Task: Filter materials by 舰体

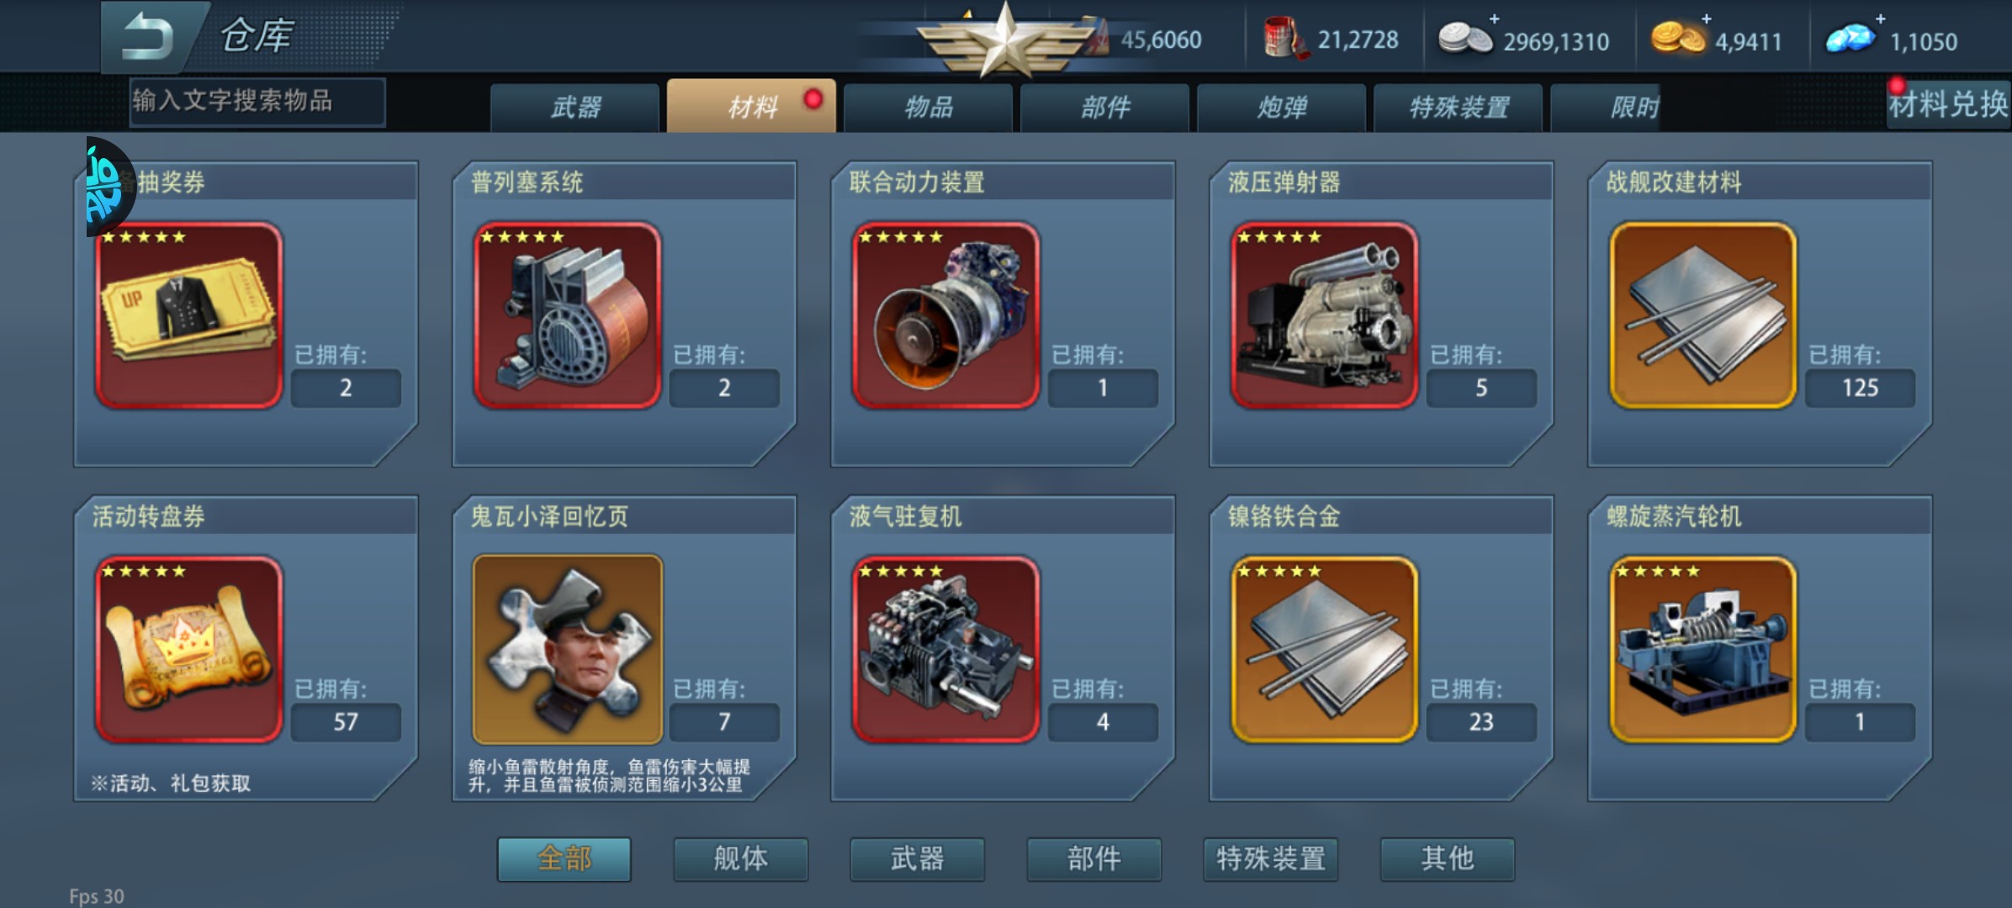Action: tap(740, 858)
